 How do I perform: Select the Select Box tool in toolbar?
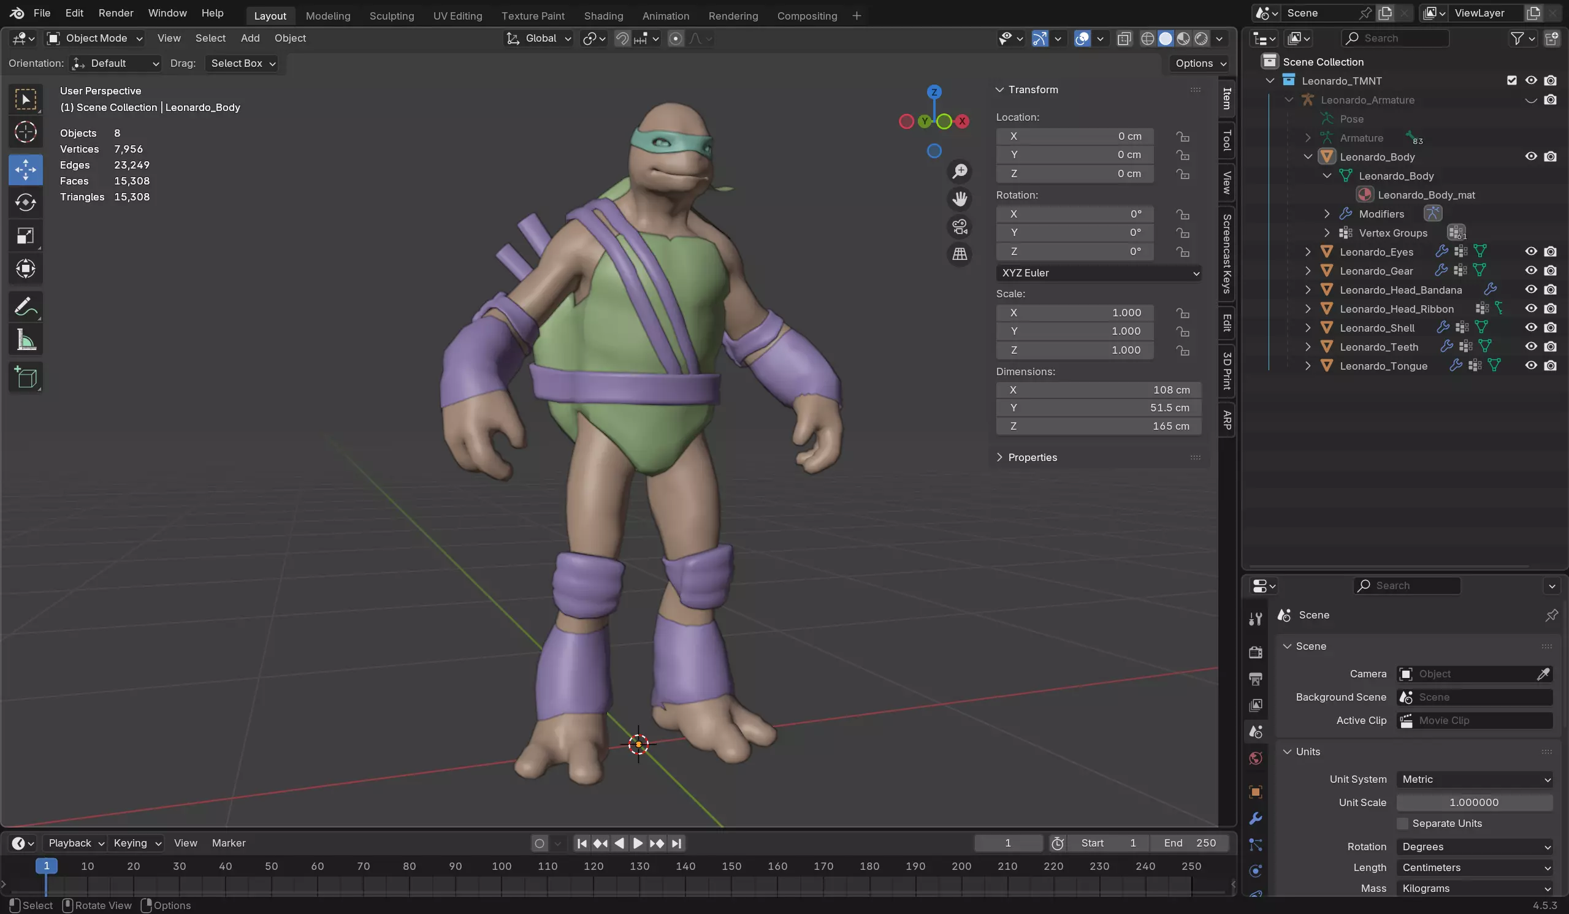click(x=26, y=99)
